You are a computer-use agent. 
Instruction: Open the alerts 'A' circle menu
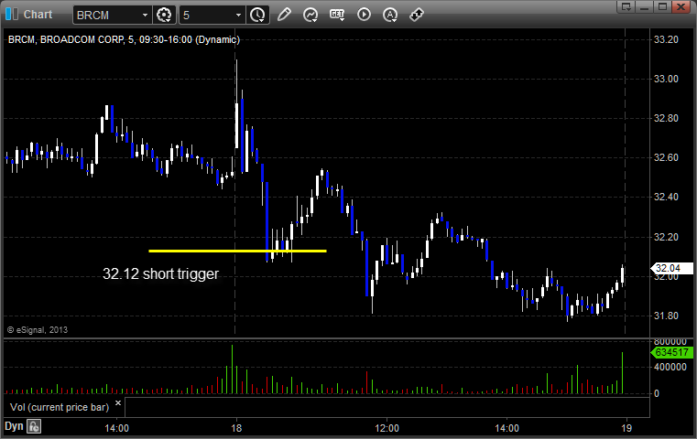390,16
